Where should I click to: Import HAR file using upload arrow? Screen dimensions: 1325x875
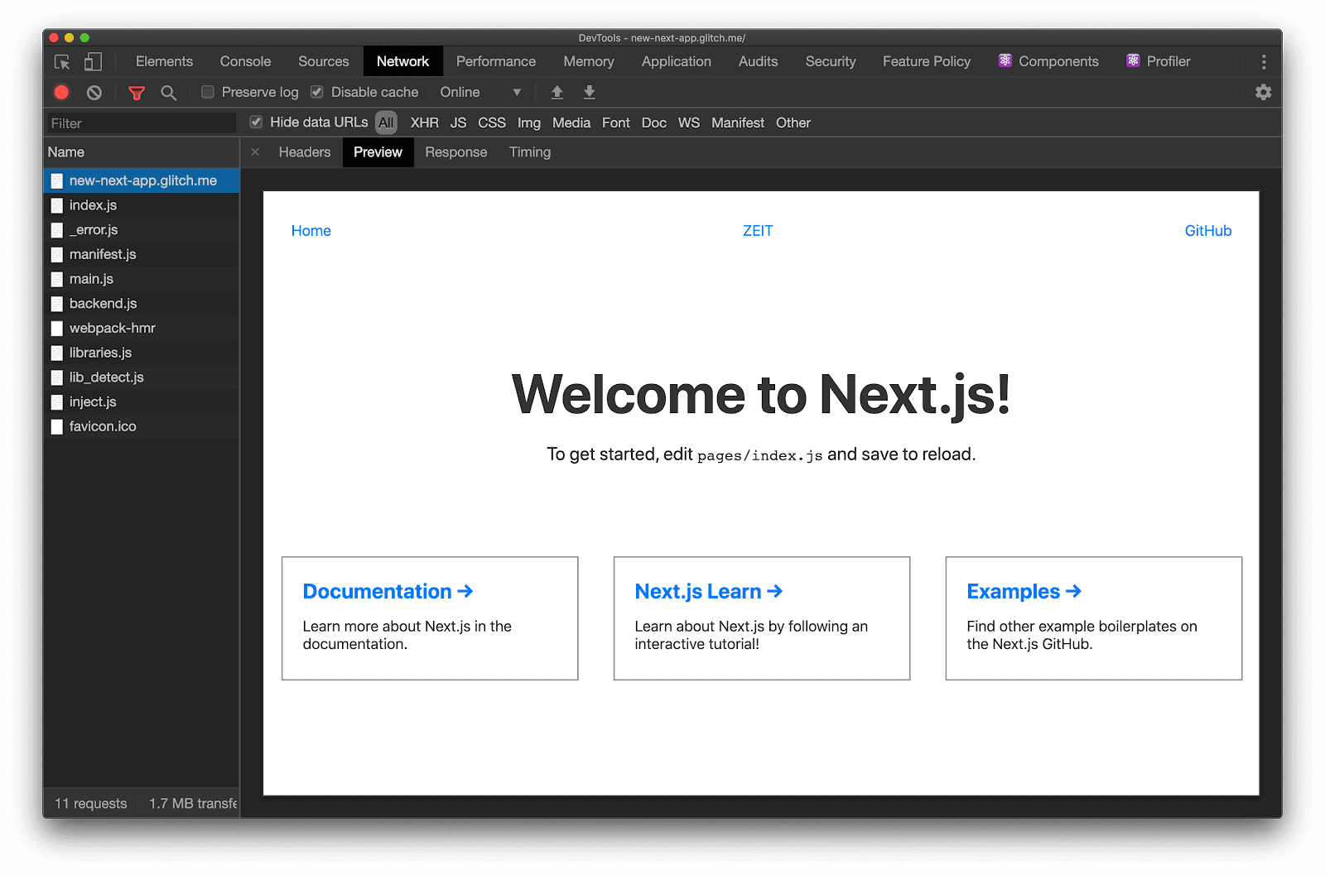[x=556, y=92]
